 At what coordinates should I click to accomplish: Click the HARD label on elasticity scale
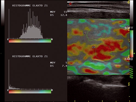point(129,59)
